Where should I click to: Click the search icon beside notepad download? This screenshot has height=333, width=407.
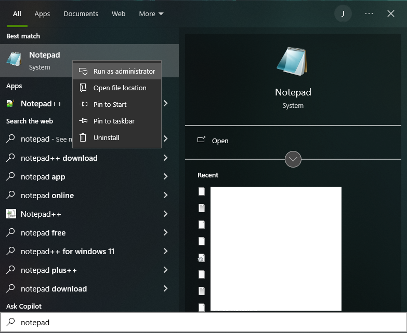pos(10,288)
